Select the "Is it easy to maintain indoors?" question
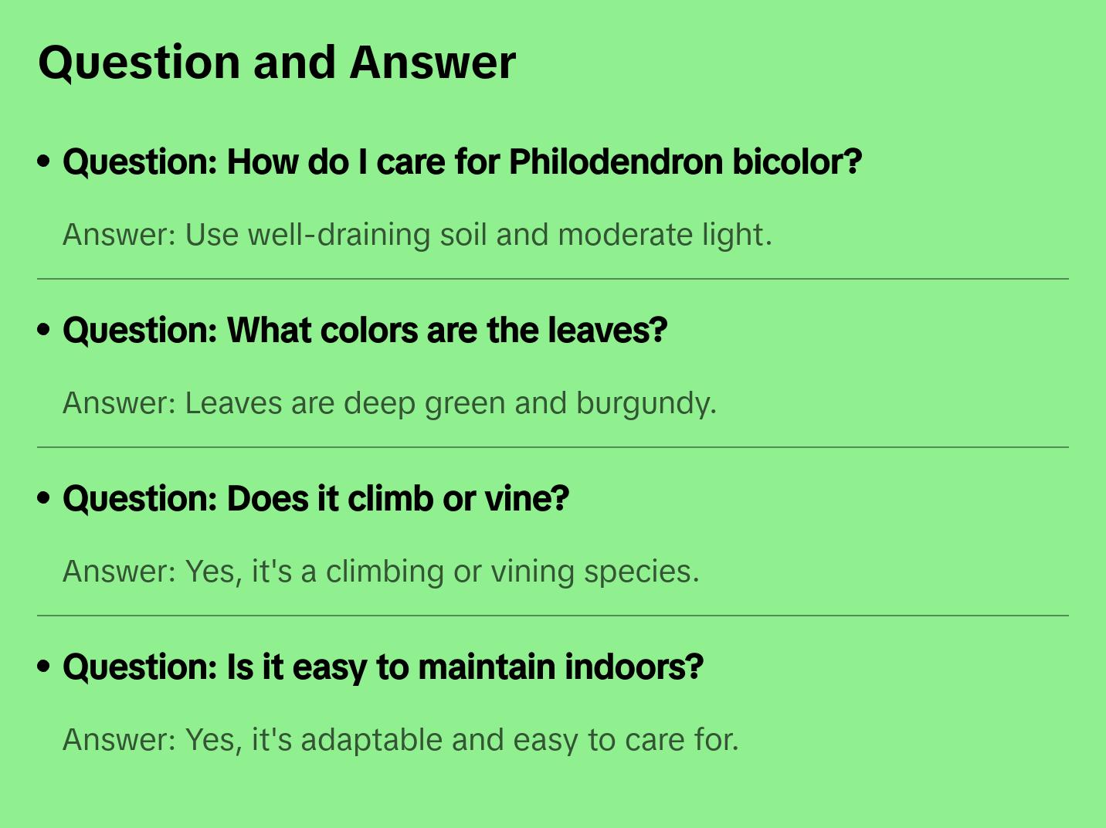The width and height of the screenshot is (1106, 828). pos(382,667)
